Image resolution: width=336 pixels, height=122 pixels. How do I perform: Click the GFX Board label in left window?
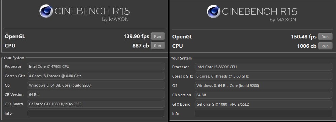(14, 104)
